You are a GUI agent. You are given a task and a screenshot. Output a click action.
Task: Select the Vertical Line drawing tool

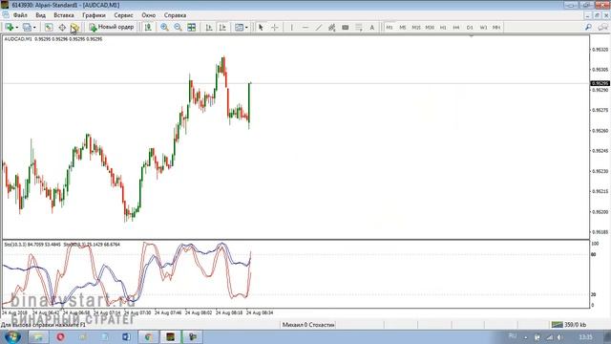(291, 28)
